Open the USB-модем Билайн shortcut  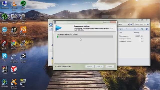pyautogui.click(x=14, y=18)
